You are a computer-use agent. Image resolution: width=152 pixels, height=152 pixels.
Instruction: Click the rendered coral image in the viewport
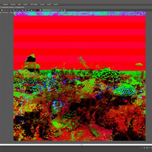pyautogui.click(x=79, y=76)
